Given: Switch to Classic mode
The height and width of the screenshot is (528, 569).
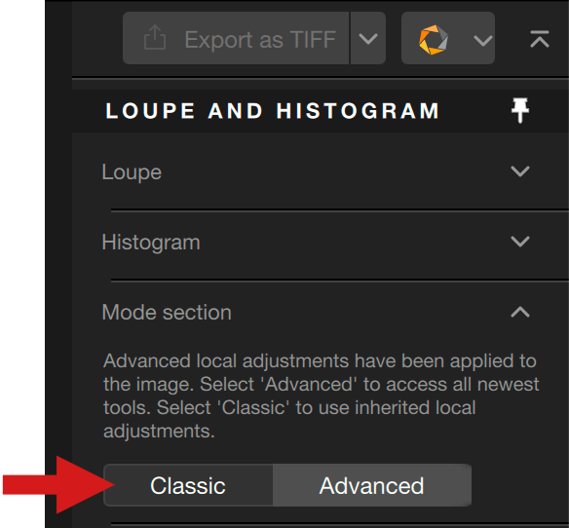Looking at the screenshot, I should pyautogui.click(x=188, y=485).
